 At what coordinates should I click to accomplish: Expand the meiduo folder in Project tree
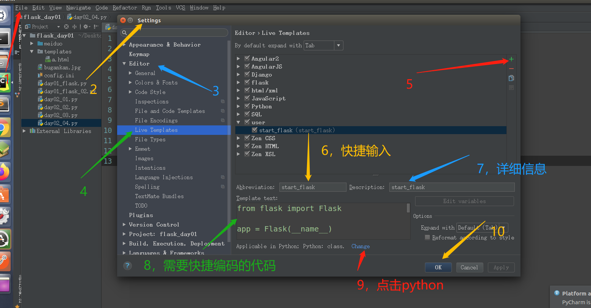point(32,44)
